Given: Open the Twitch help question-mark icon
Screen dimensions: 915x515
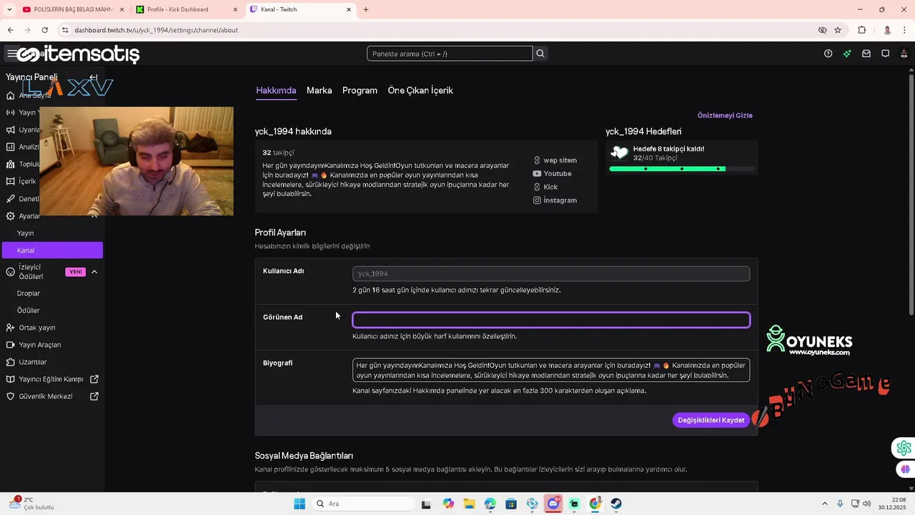Looking at the screenshot, I should coord(828,54).
